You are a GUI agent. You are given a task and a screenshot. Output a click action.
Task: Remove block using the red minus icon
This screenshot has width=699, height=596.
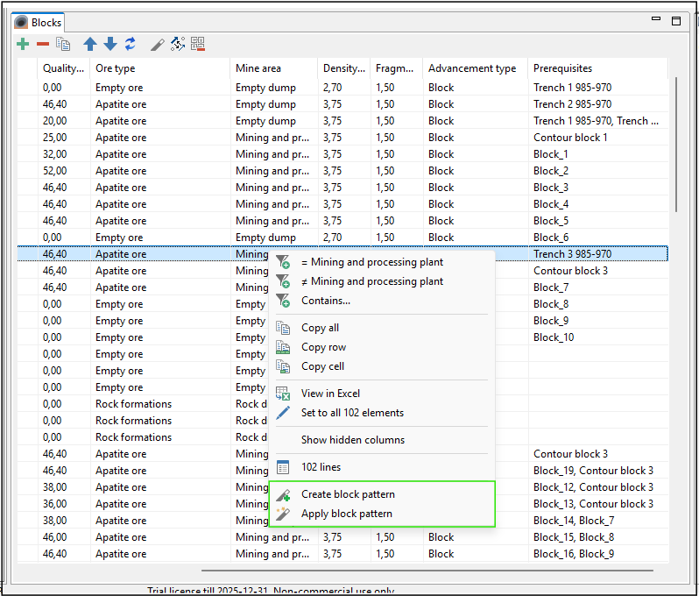tap(43, 44)
